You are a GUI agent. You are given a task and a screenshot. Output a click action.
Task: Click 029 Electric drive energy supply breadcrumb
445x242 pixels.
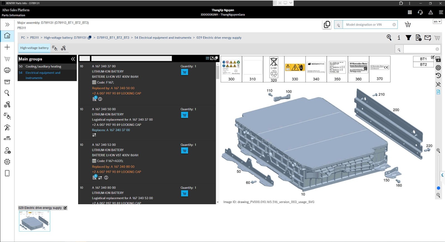219,38
